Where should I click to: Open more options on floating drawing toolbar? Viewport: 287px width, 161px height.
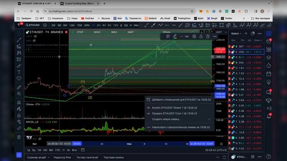[x=214, y=37]
